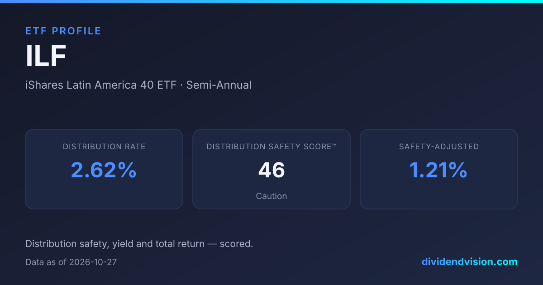Click the trademark symbol after Safety Score

pos(335,146)
